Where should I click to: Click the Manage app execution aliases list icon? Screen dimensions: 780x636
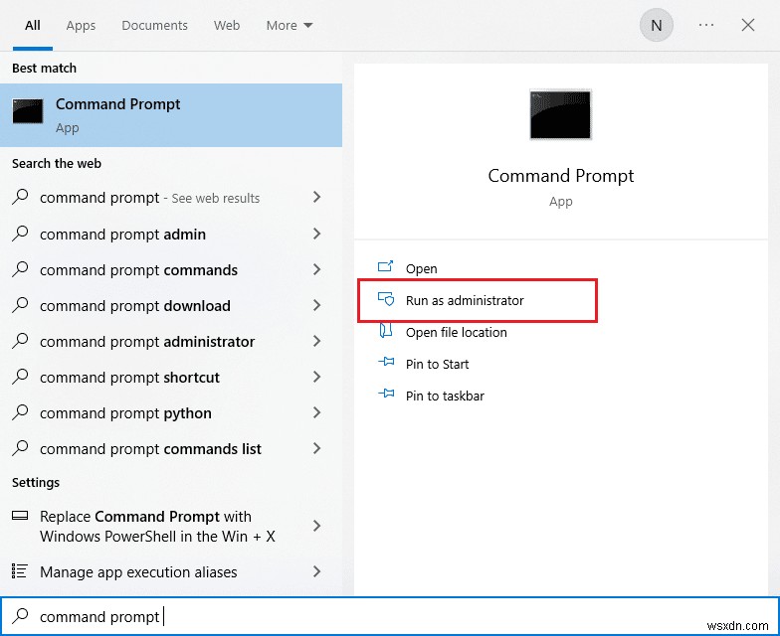(x=20, y=571)
